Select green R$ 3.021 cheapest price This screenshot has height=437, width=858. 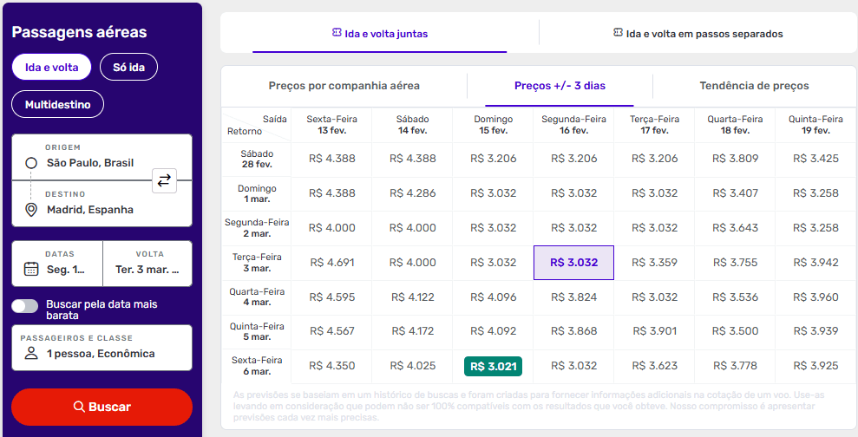[493, 367]
